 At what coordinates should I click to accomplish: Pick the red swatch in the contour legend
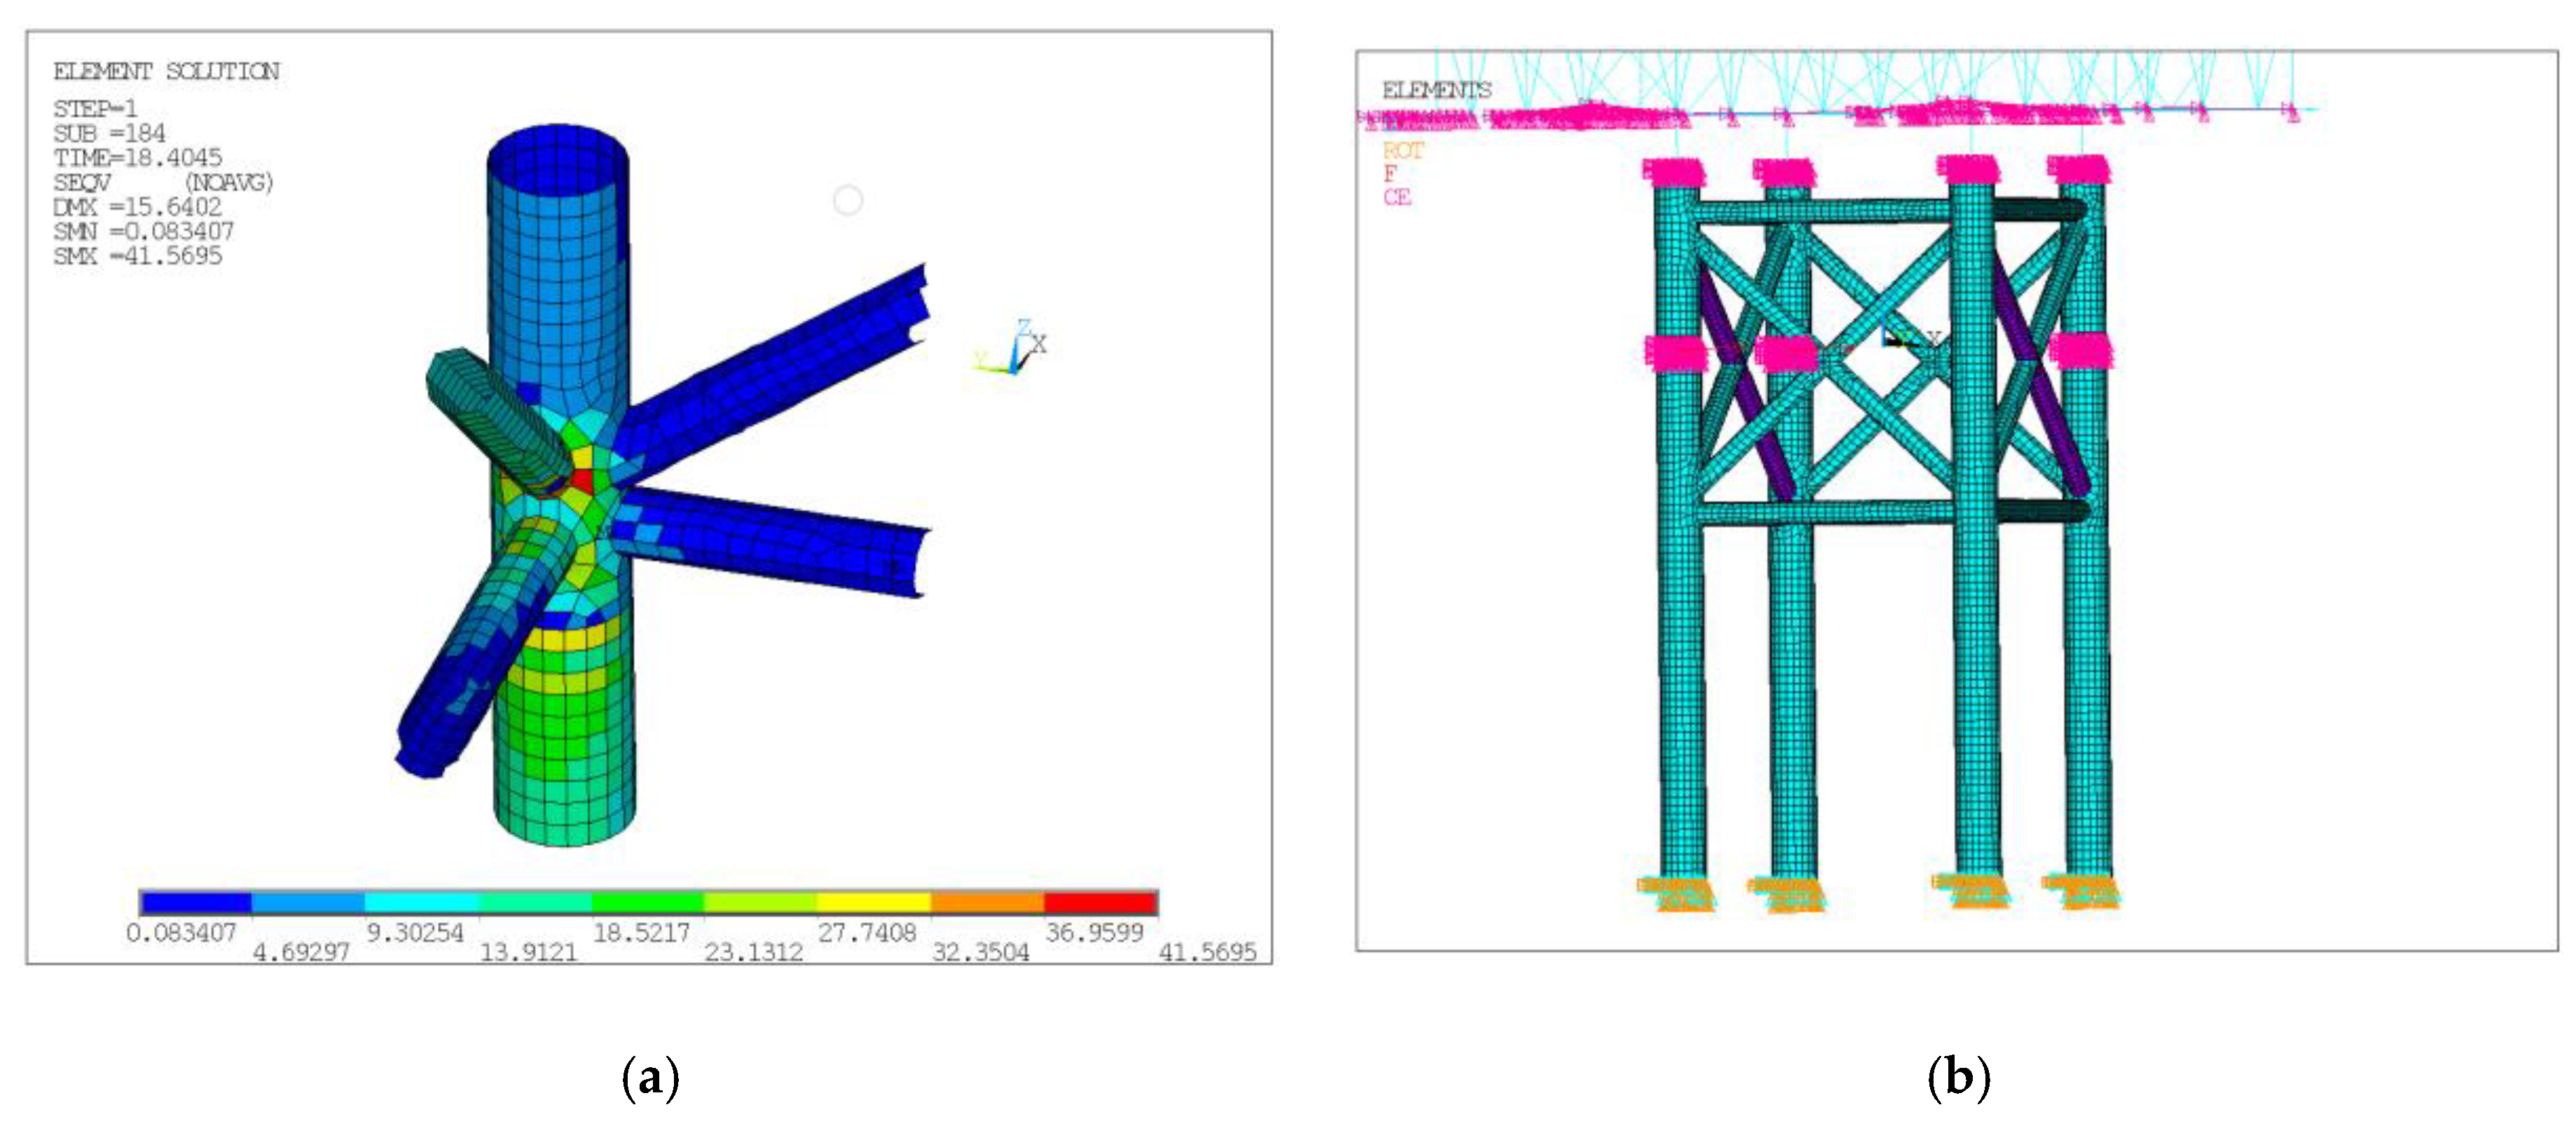pos(1100,902)
